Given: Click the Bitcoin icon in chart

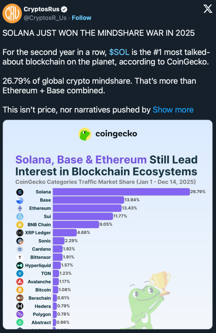Looking at the screenshot, I should 20,290.
